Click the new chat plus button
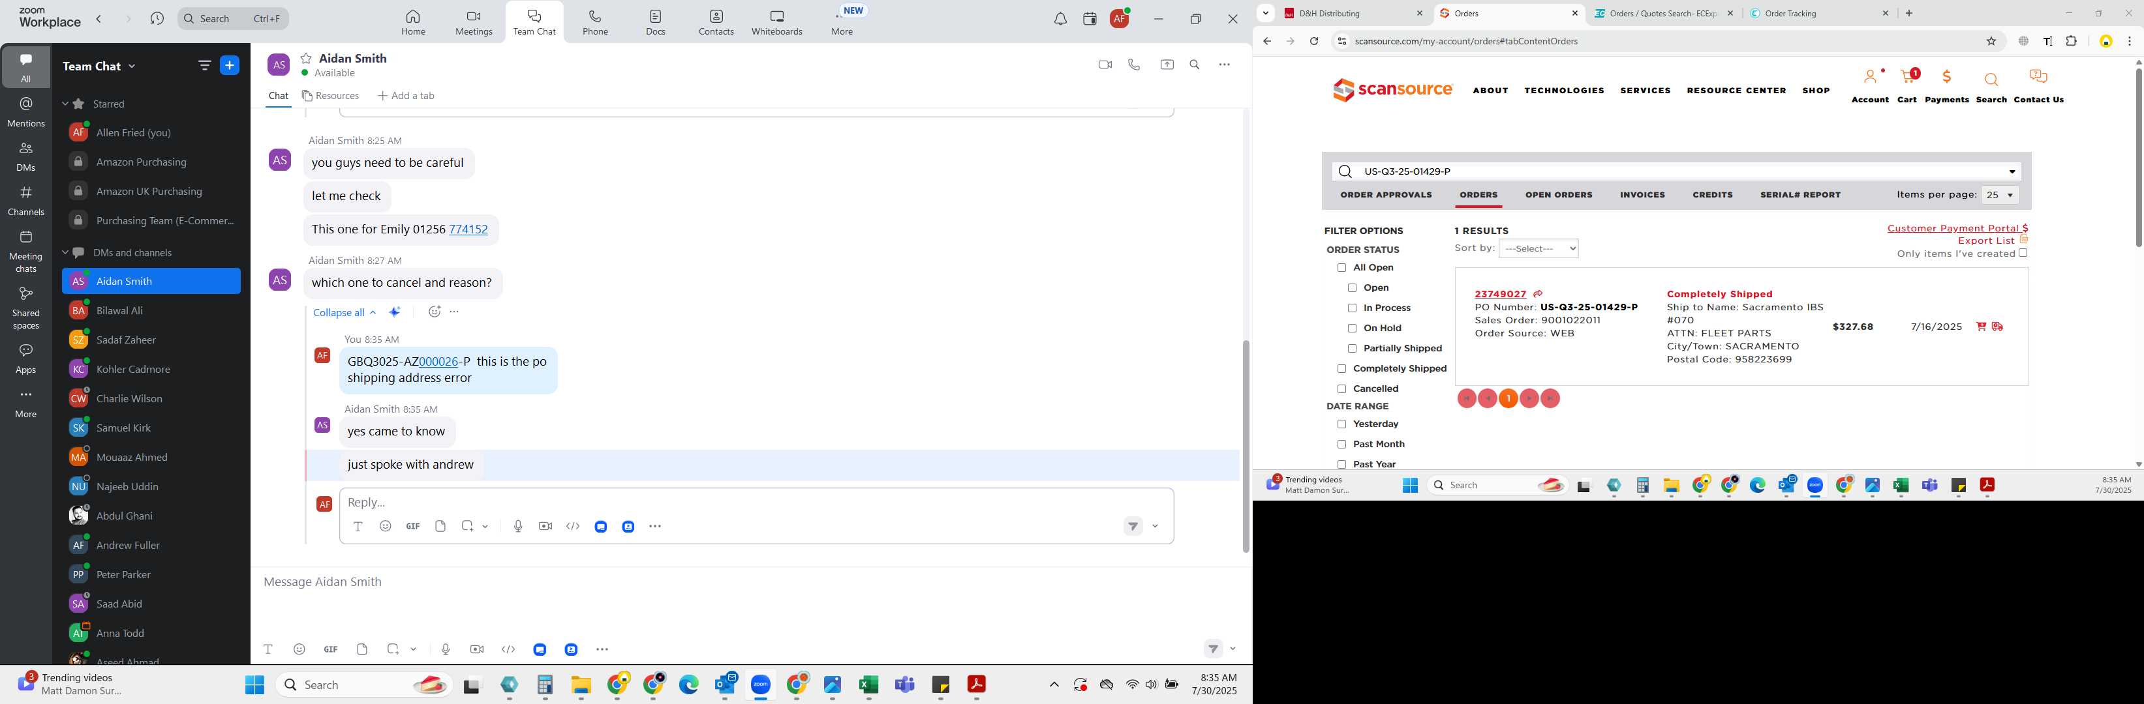The width and height of the screenshot is (2144, 704). tap(230, 66)
